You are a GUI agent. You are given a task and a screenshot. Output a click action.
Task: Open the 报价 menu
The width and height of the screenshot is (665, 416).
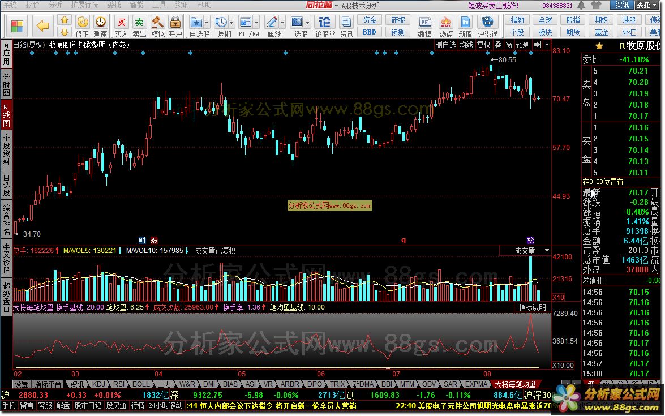coord(33,5)
